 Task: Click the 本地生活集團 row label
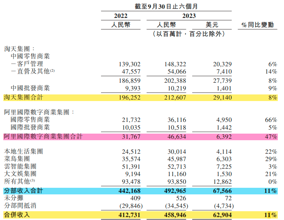pos(23,151)
